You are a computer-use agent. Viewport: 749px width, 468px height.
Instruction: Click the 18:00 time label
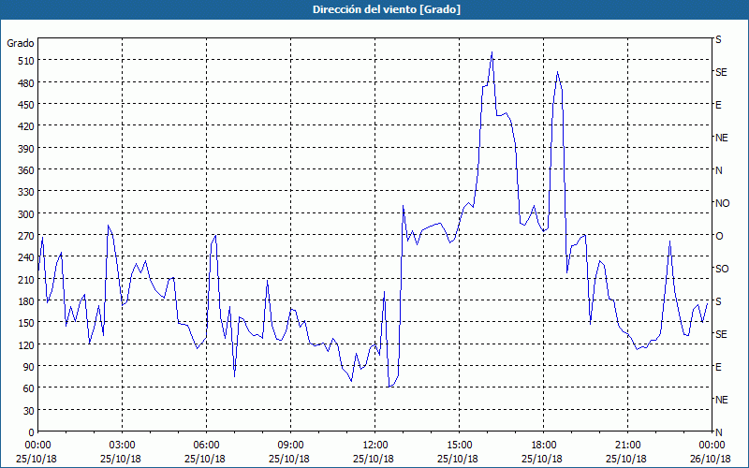click(543, 446)
